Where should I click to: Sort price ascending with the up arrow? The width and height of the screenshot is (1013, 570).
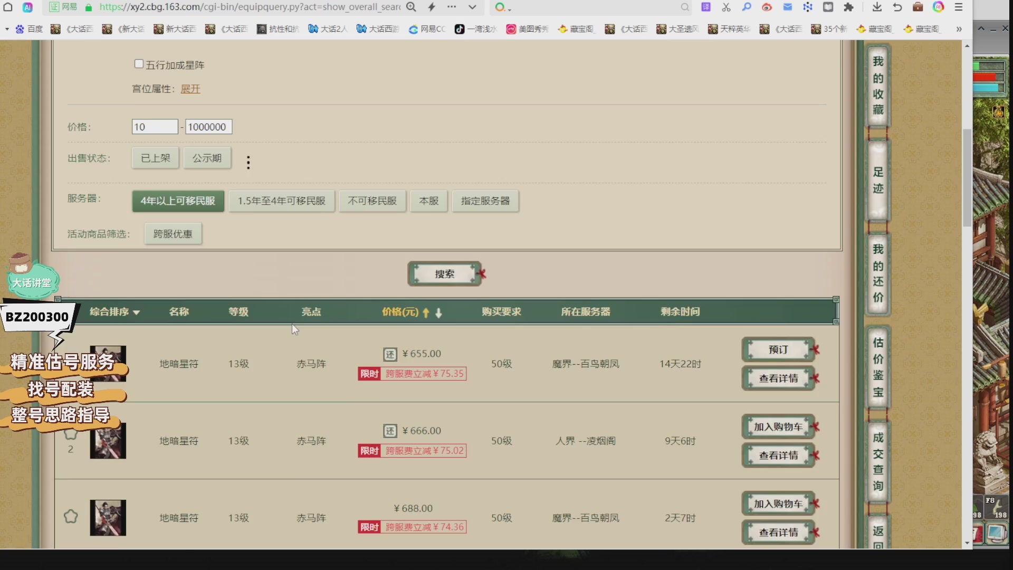click(426, 312)
